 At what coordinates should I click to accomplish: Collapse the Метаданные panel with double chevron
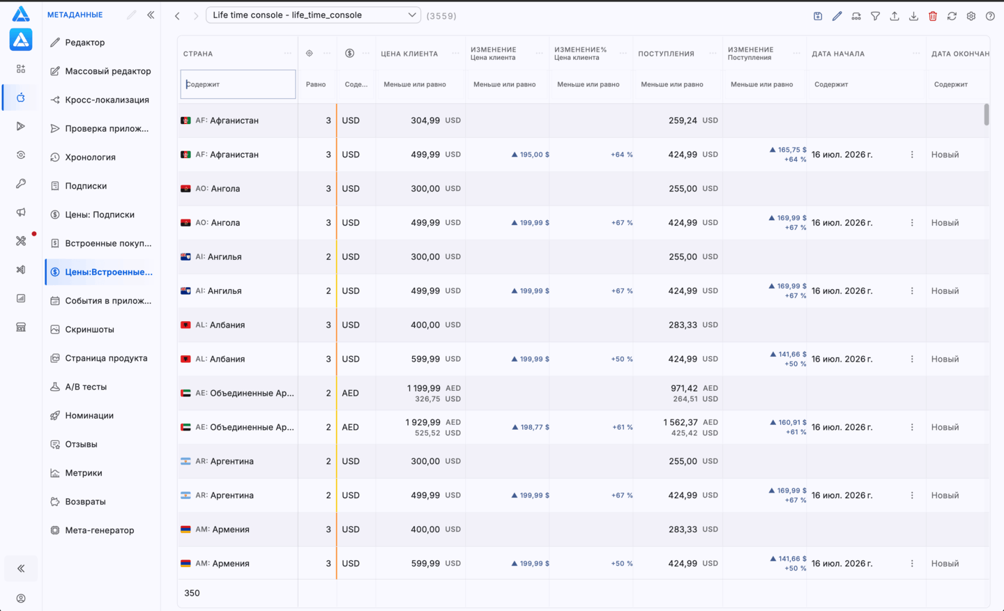point(151,15)
